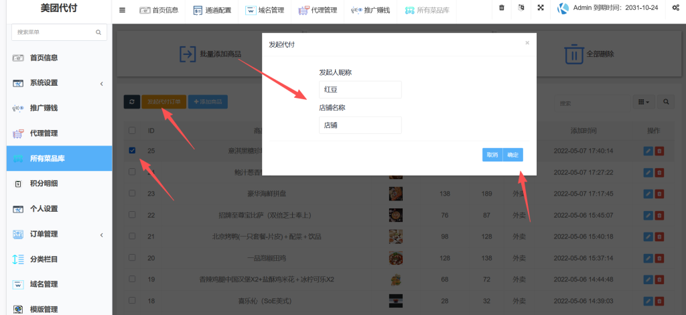The width and height of the screenshot is (686, 315).
Task: Focus the sidebar 搜索菜单 search box
Action: click(59, 32)
